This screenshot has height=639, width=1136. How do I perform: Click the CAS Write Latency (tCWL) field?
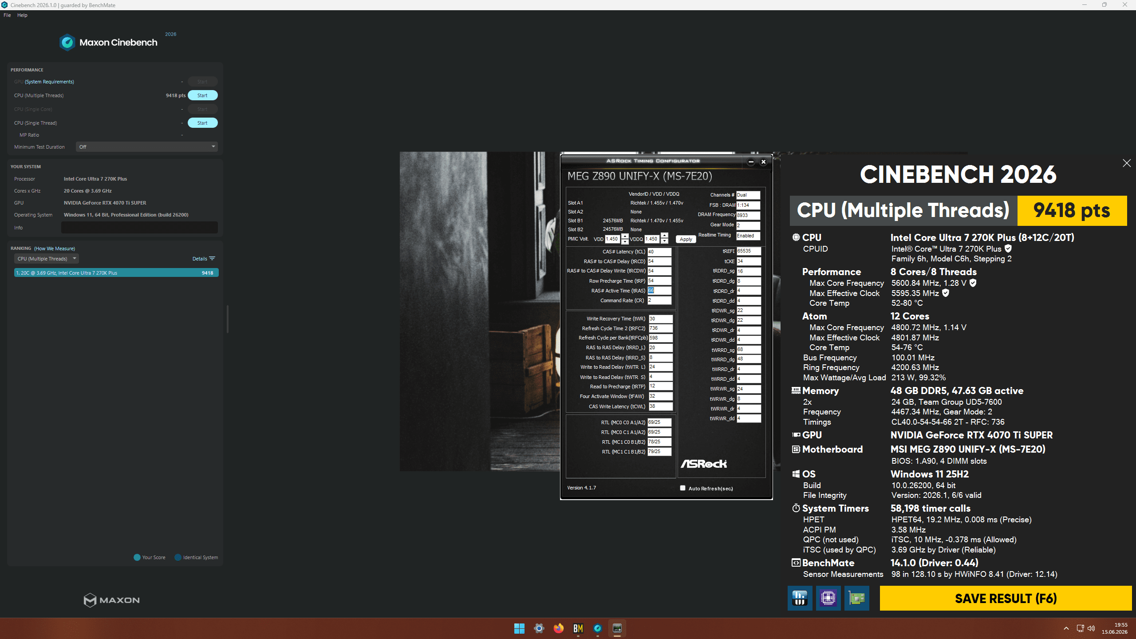[661, 406]
